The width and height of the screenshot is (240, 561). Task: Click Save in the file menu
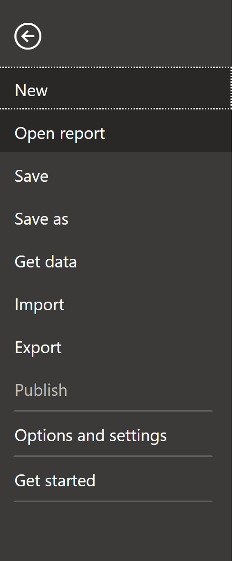click(x=115, y=176)
